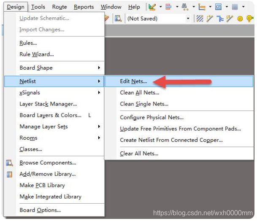Click the partially hidden icon left of the browse icon
Image resolution: width=257 pixels, height=221 pixels.
click(x=107, y=18)
